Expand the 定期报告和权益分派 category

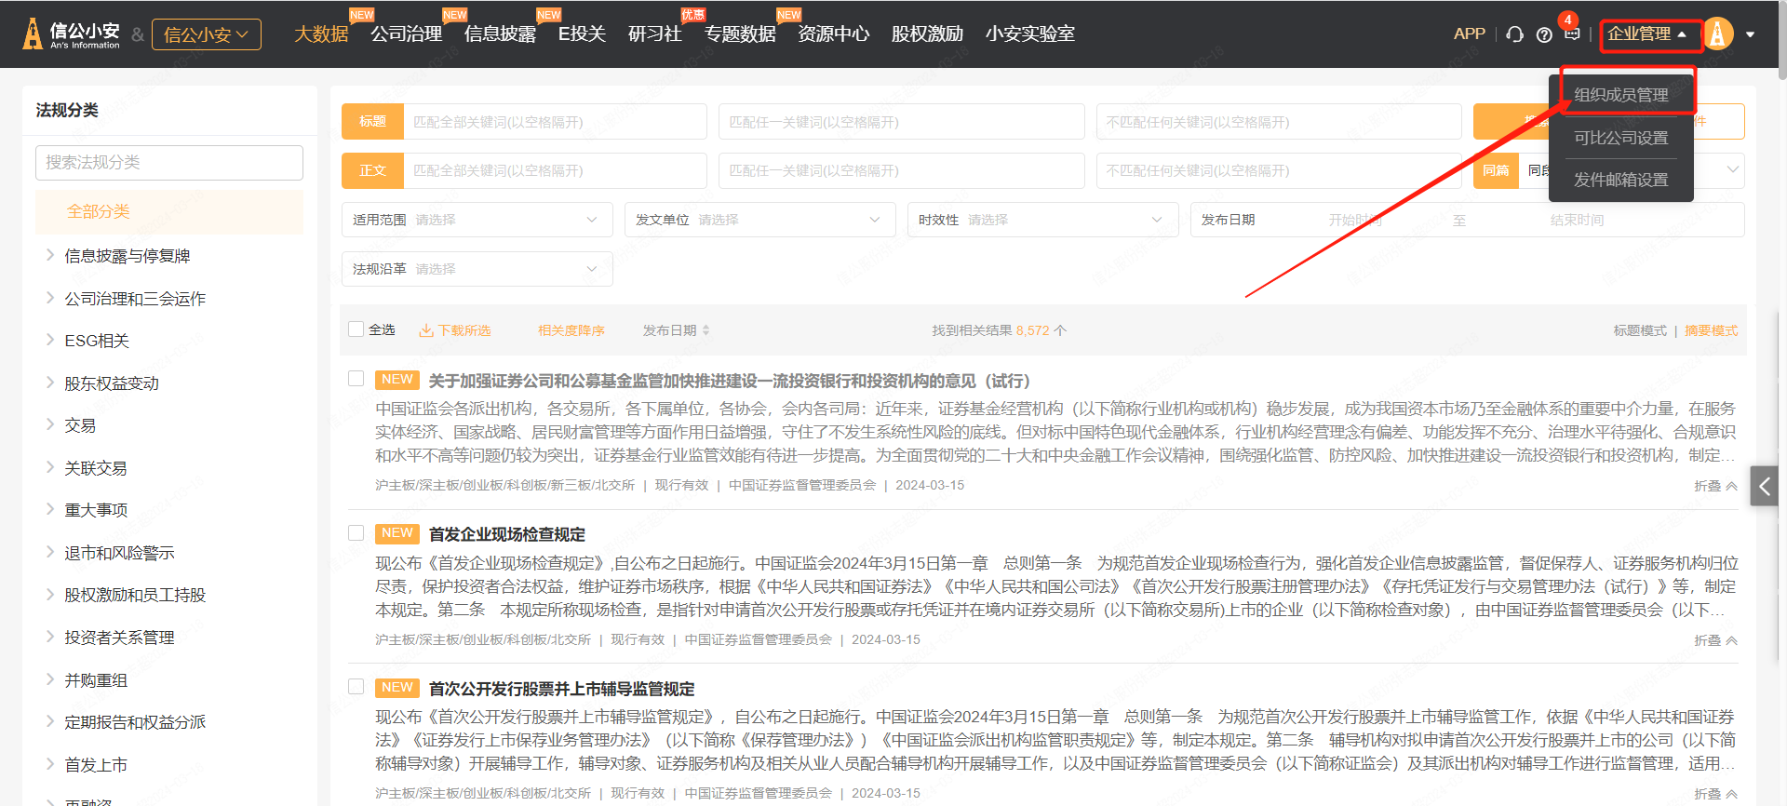49,721
